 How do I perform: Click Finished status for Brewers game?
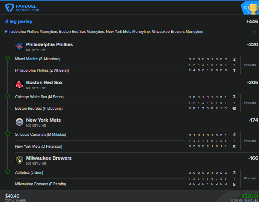point(250,179)
